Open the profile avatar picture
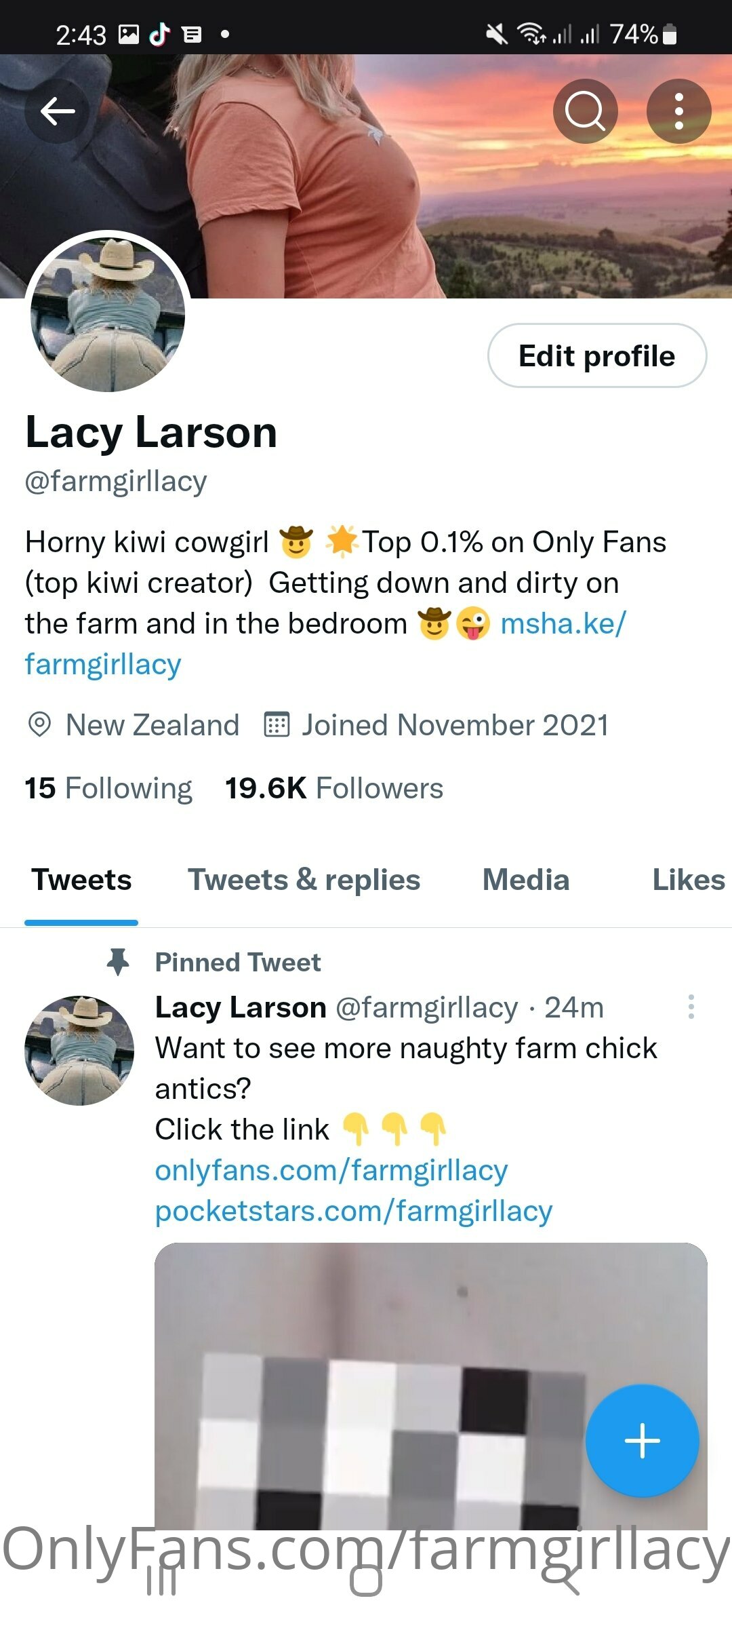 tap(108, 312)
